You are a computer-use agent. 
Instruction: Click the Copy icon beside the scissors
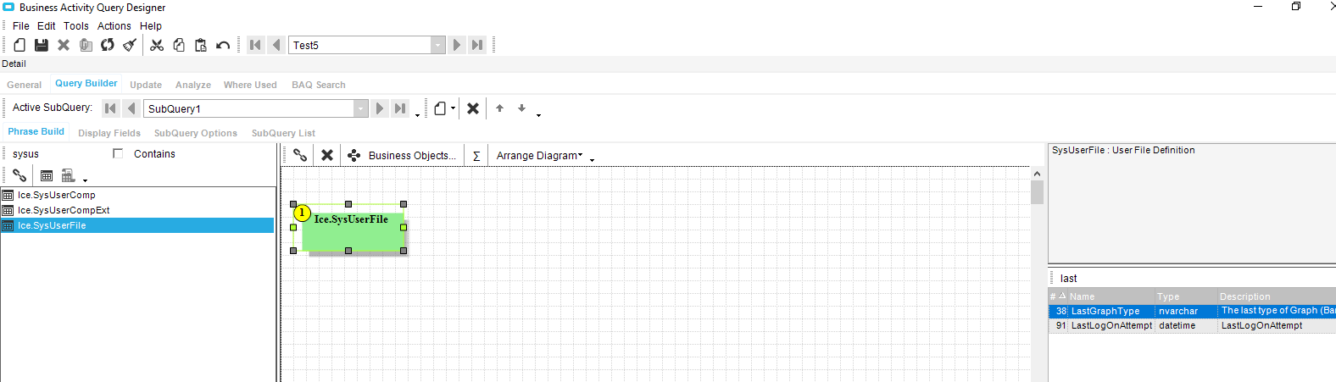pyautogui.click(x=179, y=45)
